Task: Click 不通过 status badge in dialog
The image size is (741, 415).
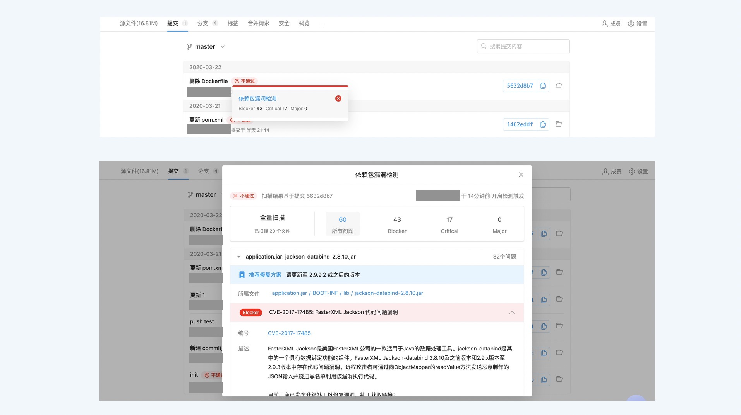Action: point(244,196)
